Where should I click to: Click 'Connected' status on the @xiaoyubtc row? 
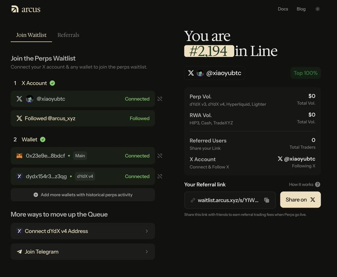coord(137,99)
